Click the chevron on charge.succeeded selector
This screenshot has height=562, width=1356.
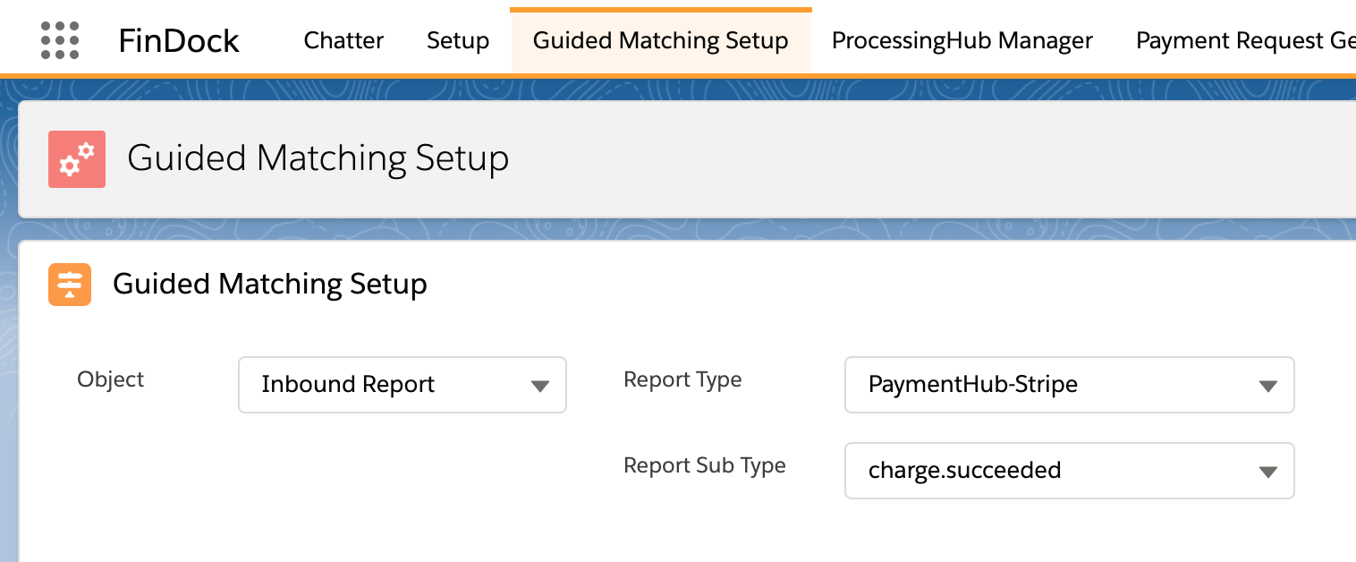tap(1267, 471)
